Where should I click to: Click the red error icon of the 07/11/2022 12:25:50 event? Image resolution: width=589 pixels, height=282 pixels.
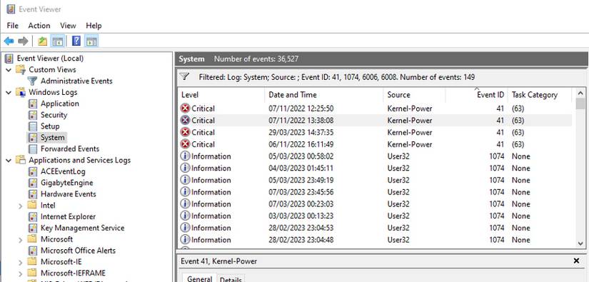tap(185, 109)
